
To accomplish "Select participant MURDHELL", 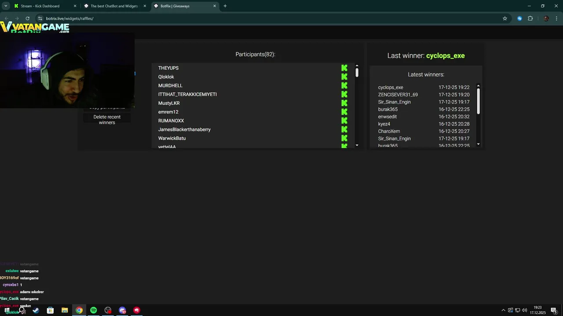I will coord(170,86).
